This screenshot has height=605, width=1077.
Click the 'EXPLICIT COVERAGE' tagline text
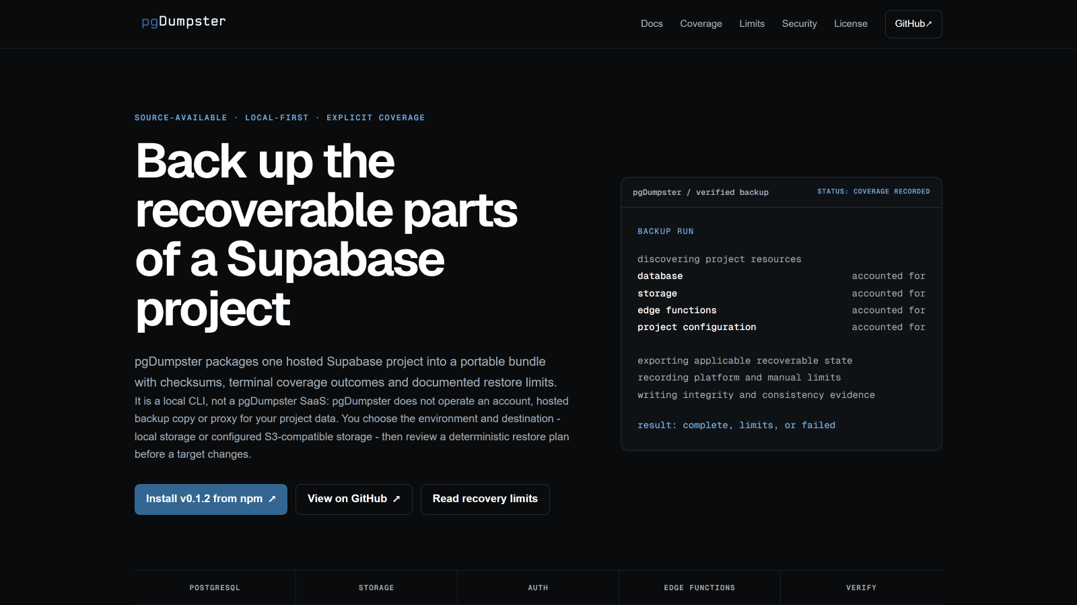point(376,118)
